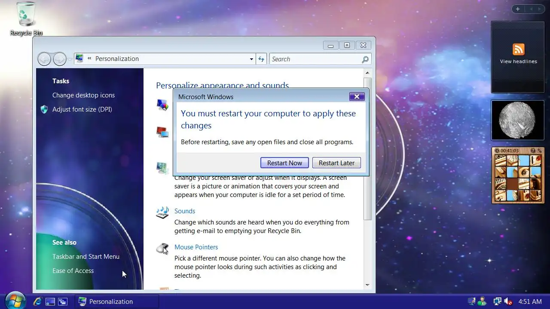Click the puzzle gadget solve/shuffle icon

point(539,151)
